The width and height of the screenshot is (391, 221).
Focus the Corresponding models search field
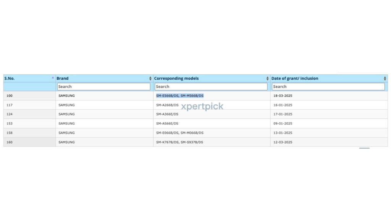[x=211, y=86]
